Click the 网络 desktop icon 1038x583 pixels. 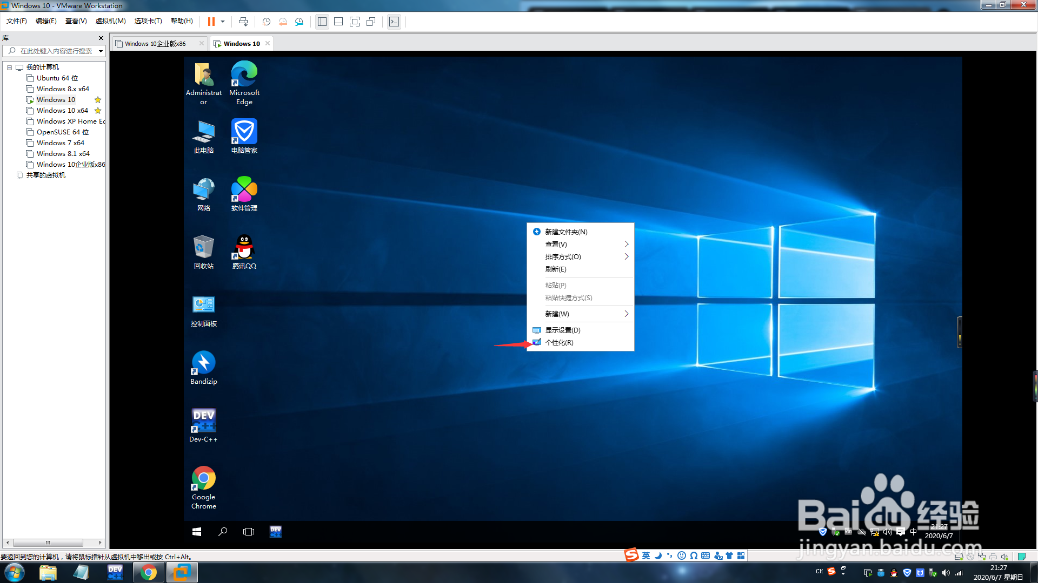click(x=204, y=194)
